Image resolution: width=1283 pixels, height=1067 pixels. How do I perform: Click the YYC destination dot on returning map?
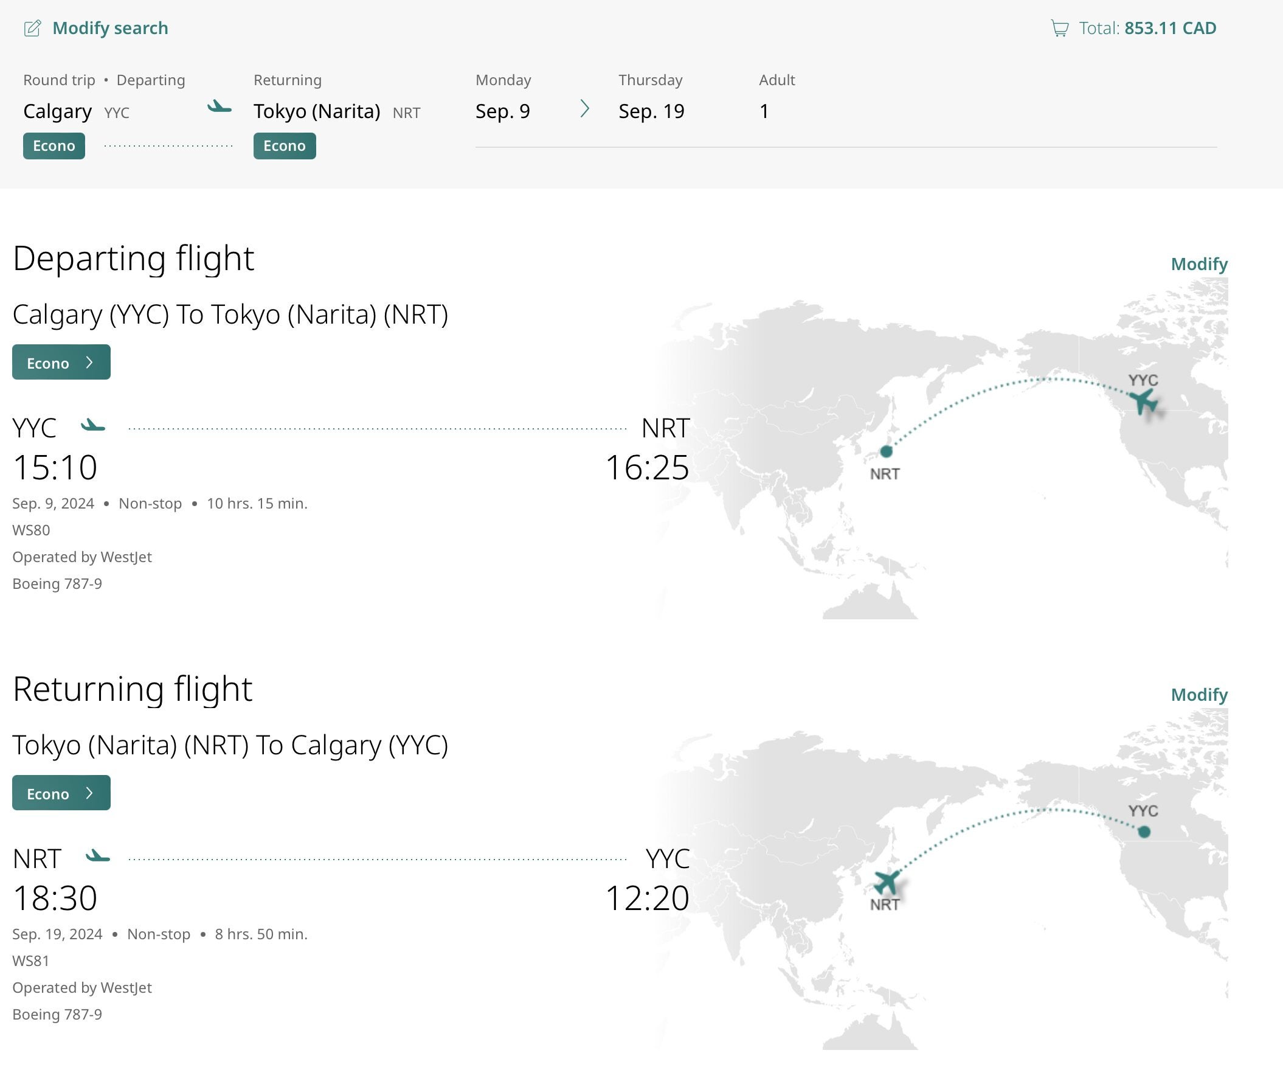(1144, 832)
